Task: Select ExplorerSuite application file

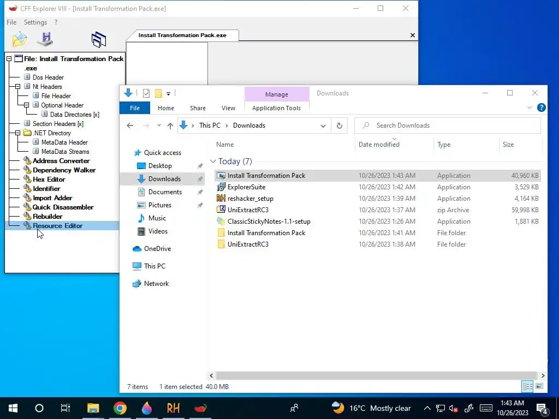Action: pyautogui.click(x=378, y=187)
